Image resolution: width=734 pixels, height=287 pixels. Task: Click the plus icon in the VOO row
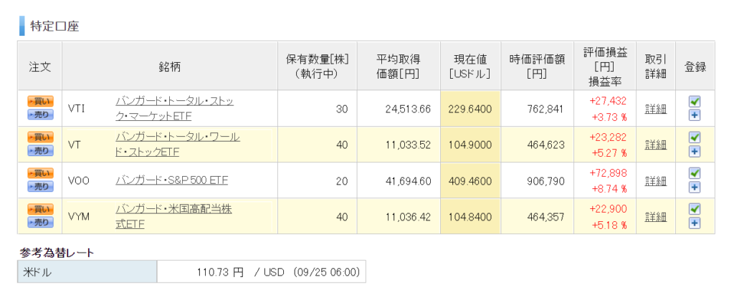pos(695,187)
